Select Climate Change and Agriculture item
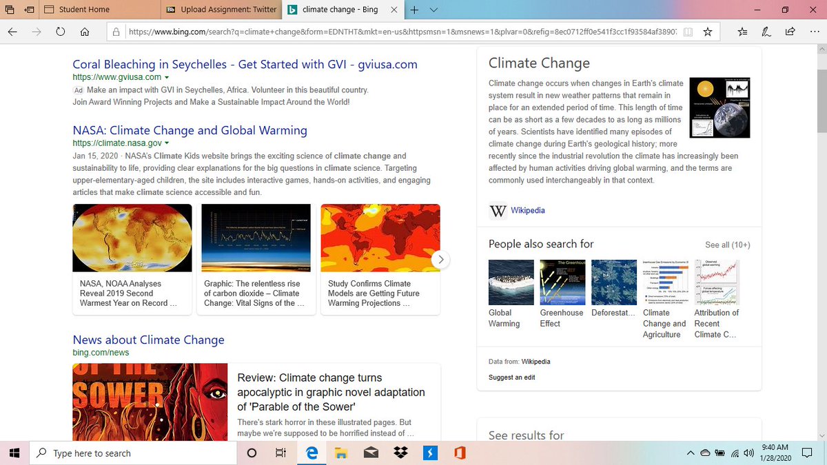The height and width of the screenshot is (465, 827). click(x=665, y=299)
